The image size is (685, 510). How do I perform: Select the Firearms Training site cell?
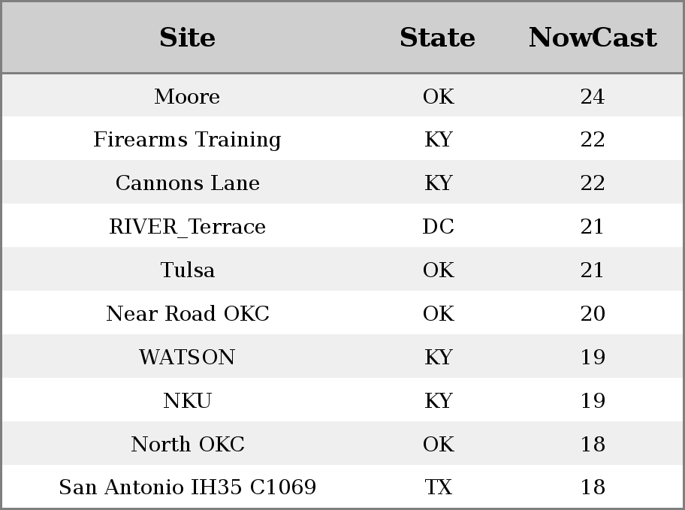click(187, 140)
